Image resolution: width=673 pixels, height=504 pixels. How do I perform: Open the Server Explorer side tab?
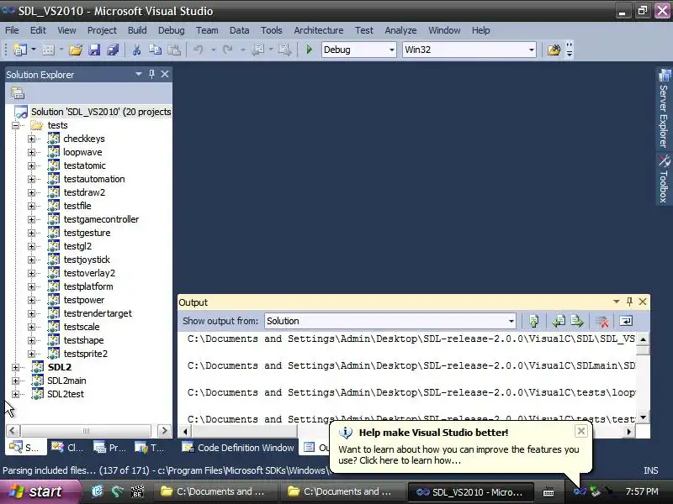click(664, 109)
